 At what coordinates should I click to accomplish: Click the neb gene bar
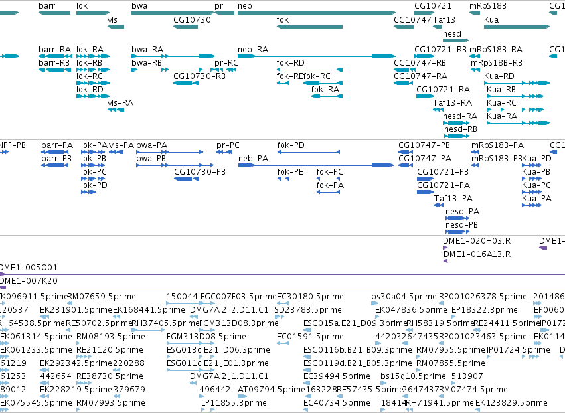click(x=317, y=13)
